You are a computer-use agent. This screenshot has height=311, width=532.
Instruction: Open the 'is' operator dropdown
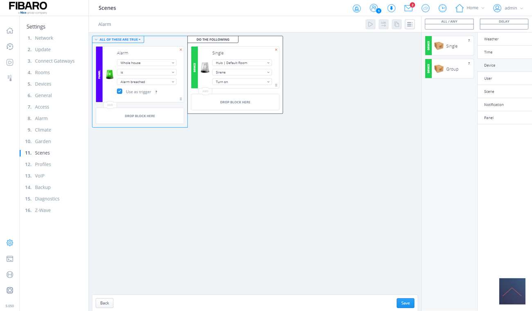(x=147, y=72)
